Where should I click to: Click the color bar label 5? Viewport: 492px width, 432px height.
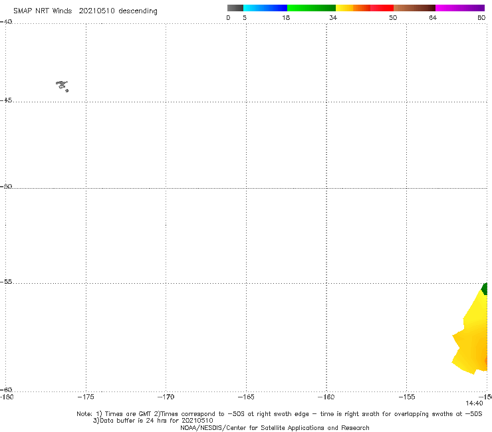pyautogui.click(x=245, y=18)
